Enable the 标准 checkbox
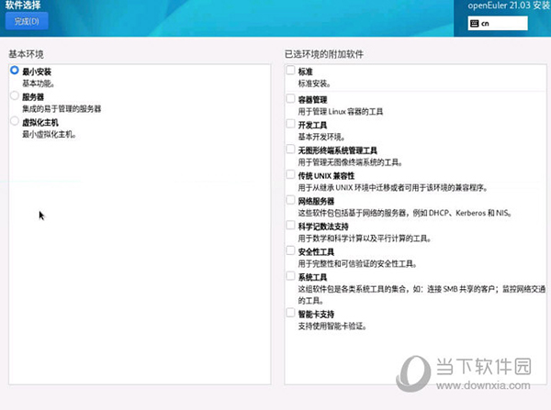The image size is (551, 410). (290, 71)
